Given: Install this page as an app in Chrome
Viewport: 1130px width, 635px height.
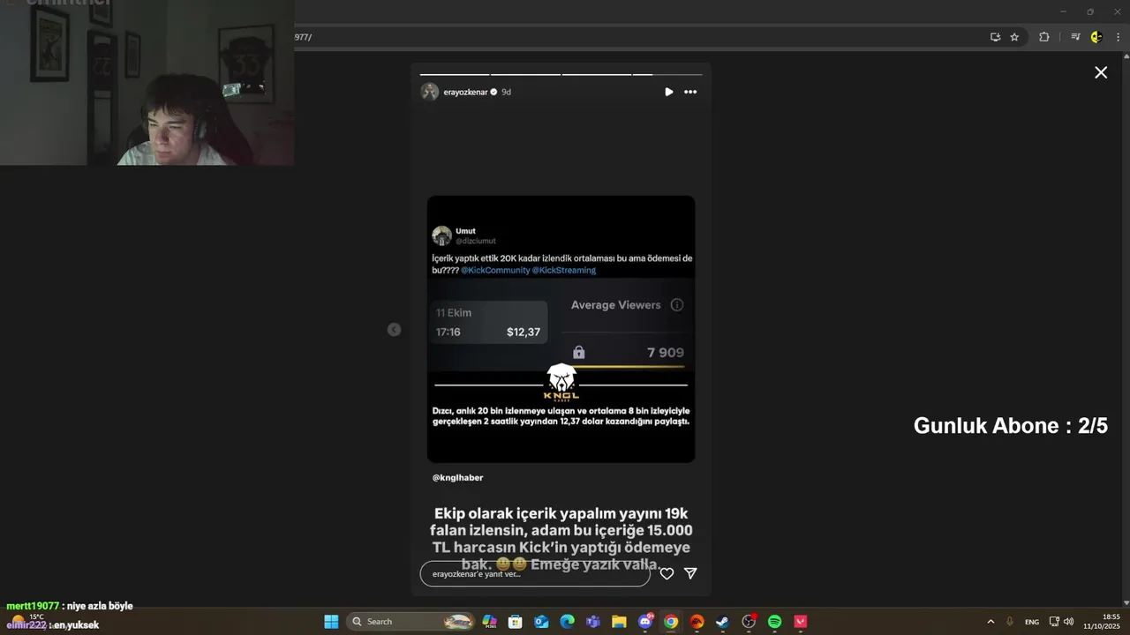Looking at the screenshot, I should coord(995,37).
